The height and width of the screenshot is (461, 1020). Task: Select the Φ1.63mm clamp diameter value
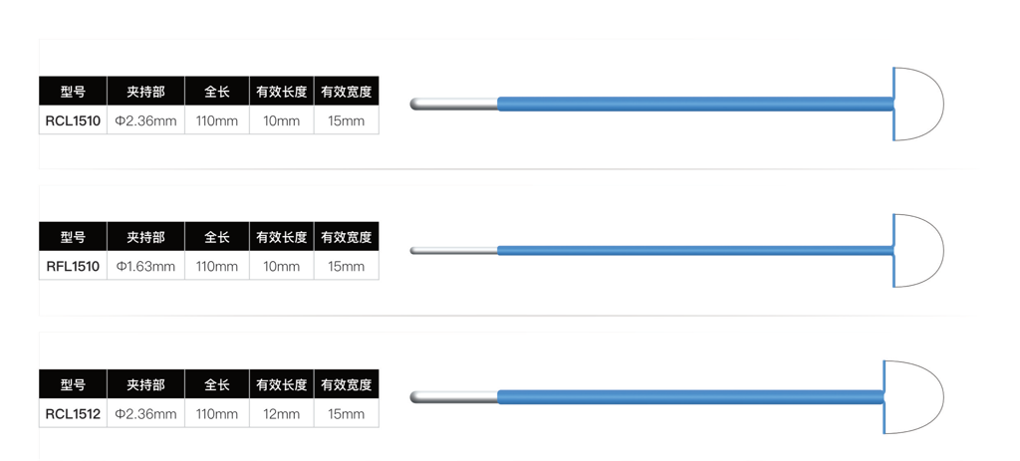point(145,266)
